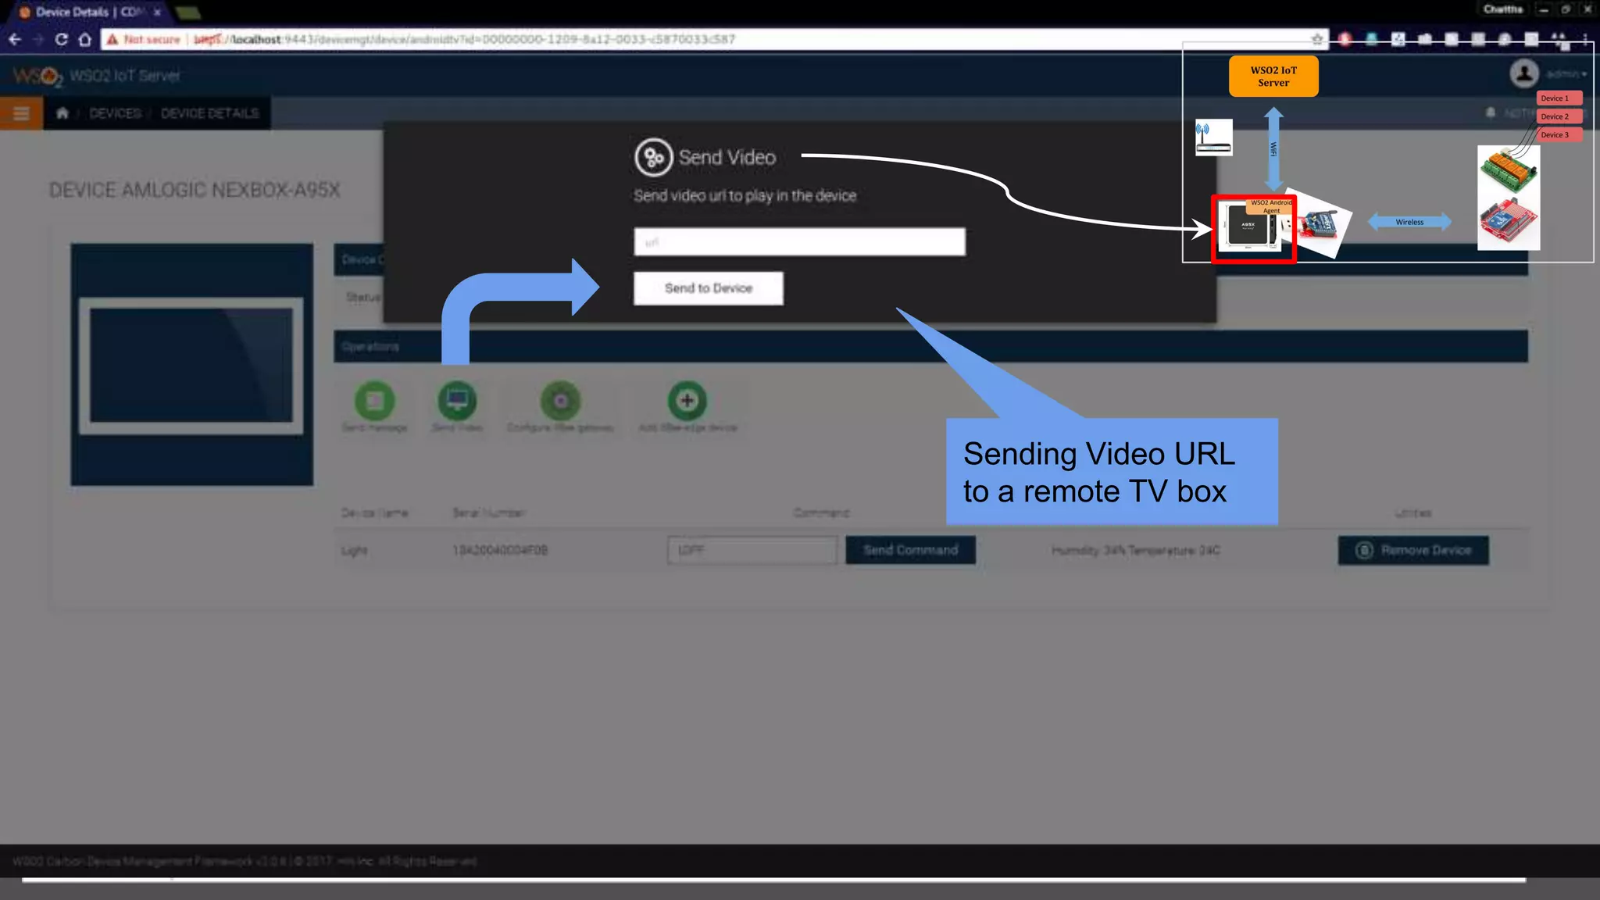
Task: Click the DEVICE AMLOGIC NEXBOX-A95X heading
Action: pos(195,190)
